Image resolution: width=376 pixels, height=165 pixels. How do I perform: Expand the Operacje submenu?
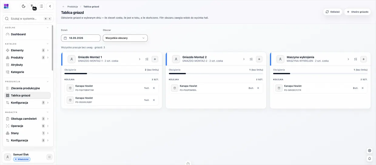tap(48, 126)
